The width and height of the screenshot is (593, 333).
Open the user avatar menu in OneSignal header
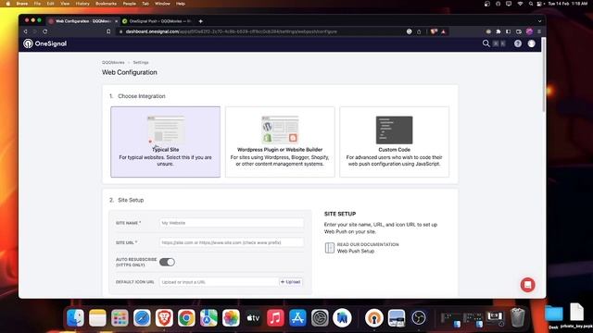tap(531, 43)
